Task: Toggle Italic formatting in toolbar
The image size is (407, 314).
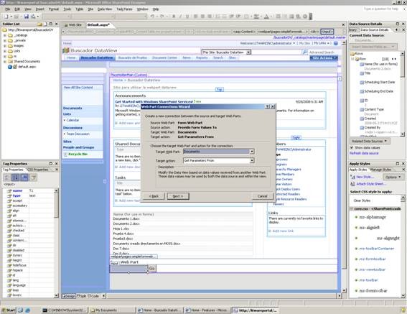Action: point(180,17)
